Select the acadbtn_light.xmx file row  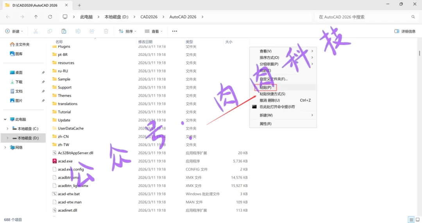pos(150,186)
